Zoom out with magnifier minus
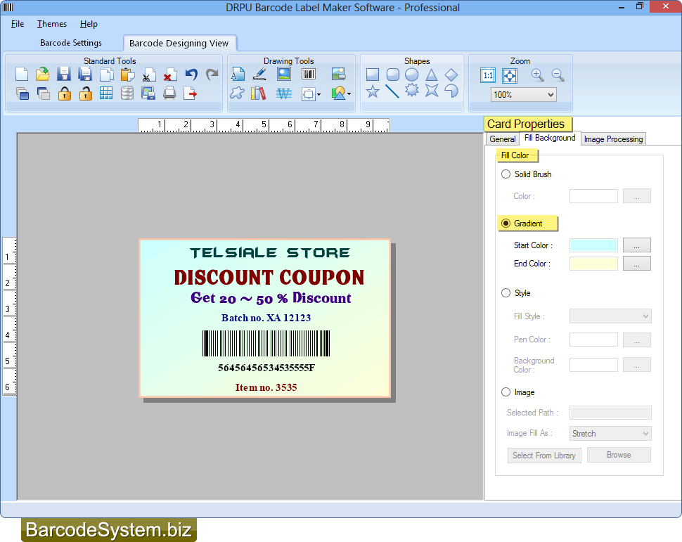Screen dimensions: 682x542 point(558,75)
